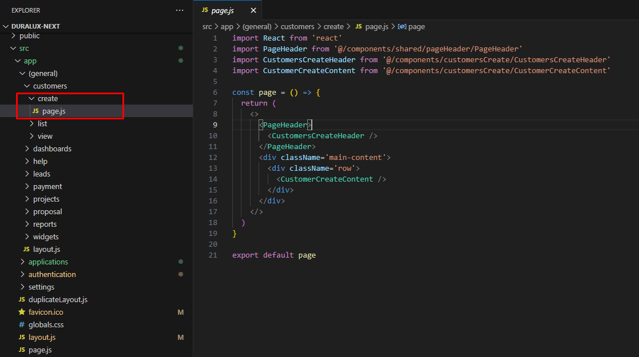Close the page.js editor tab

point(253,10)
